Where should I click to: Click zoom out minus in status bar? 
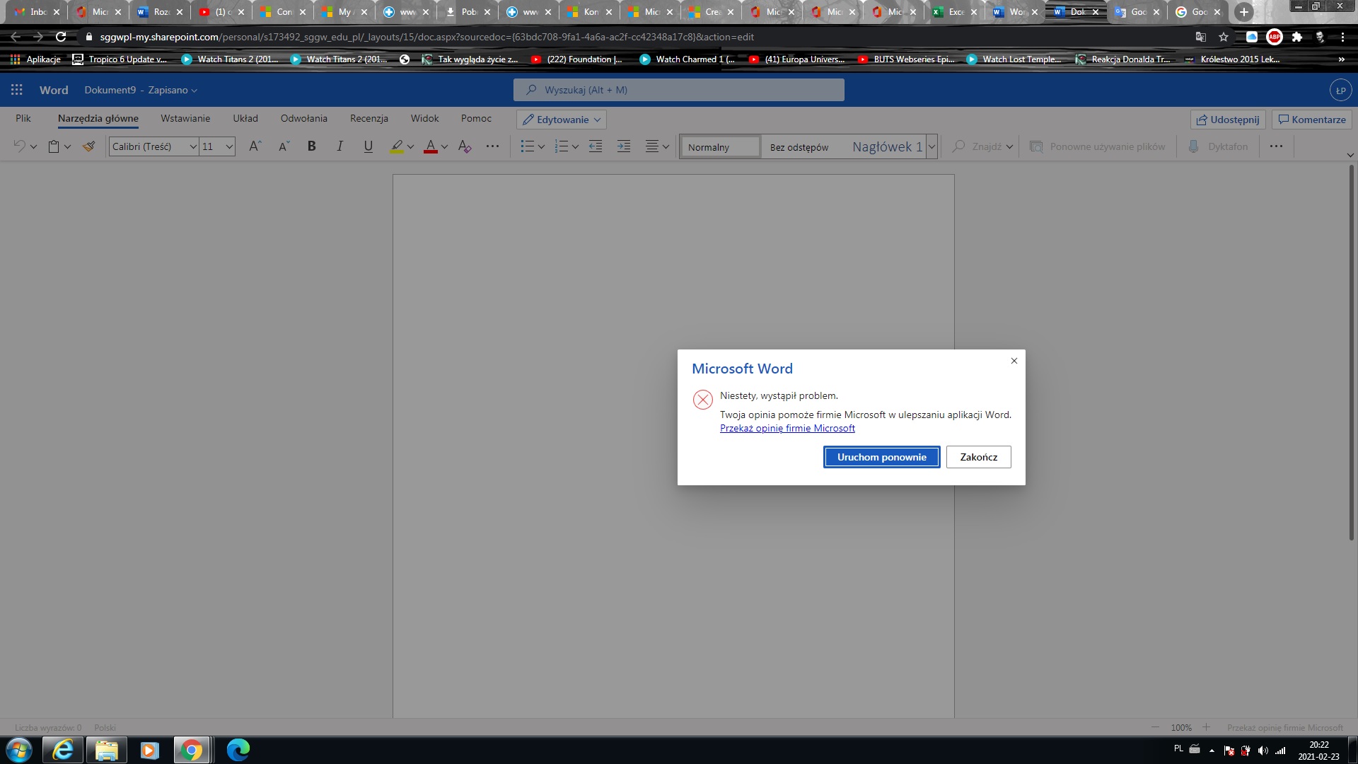1156,727
